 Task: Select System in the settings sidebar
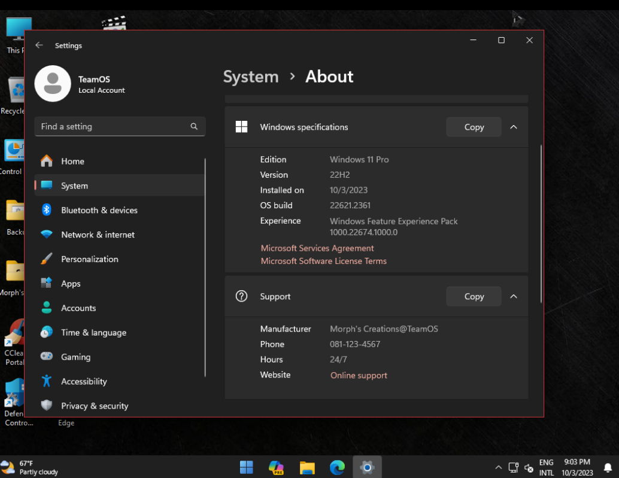click(119, 185)
